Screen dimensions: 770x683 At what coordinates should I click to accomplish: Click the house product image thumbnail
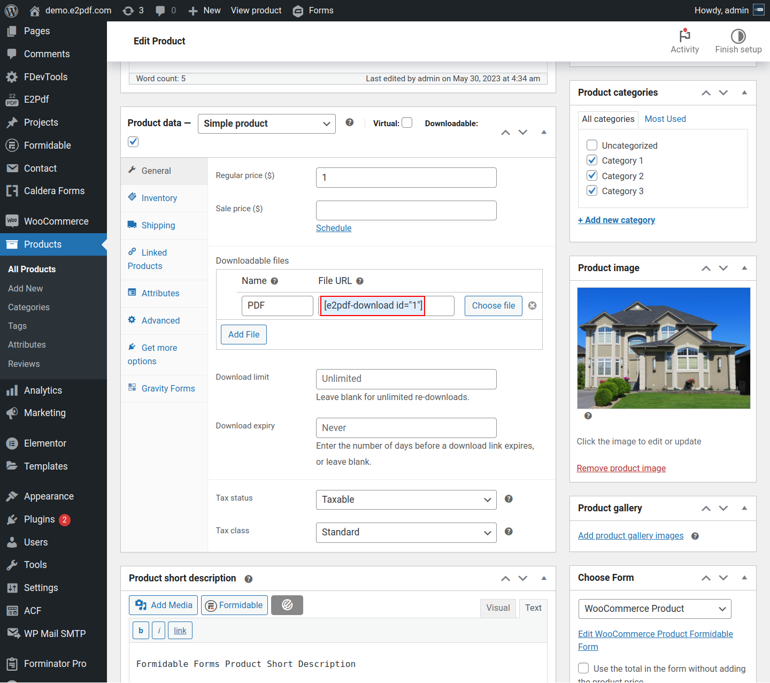(664, 348)
